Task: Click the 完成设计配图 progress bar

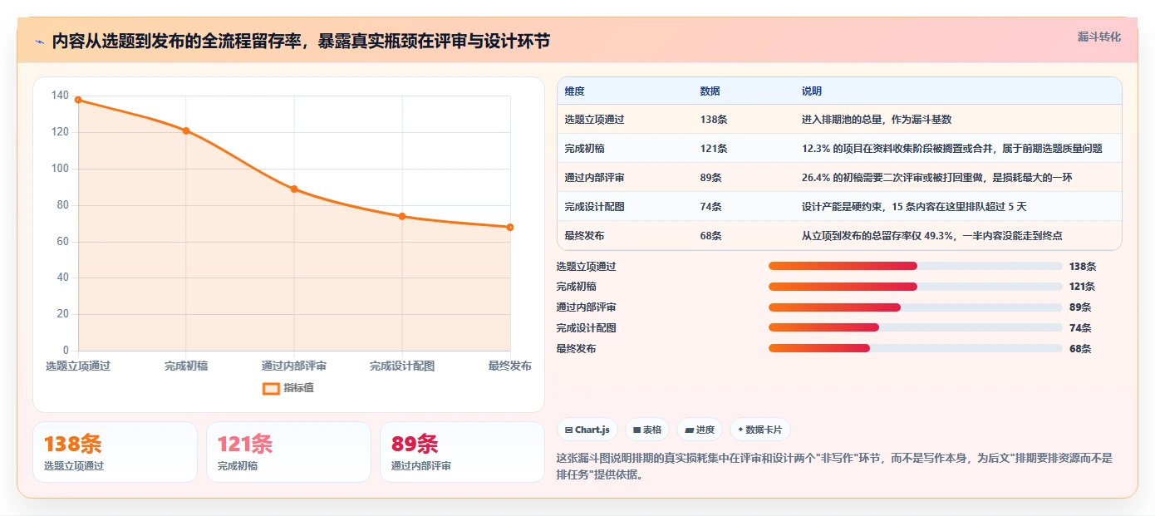Action: (916, 327)
